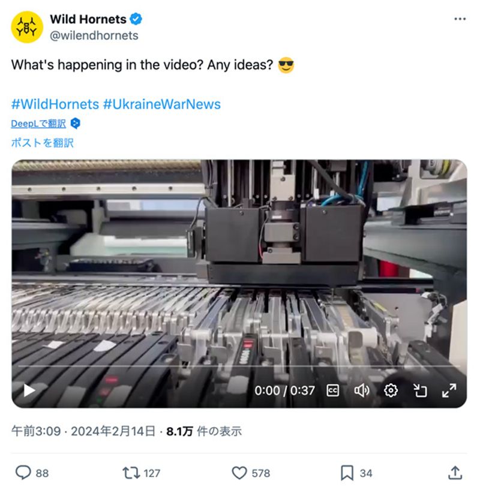Repost this post
Screen dimensions: 480x490
tap(130, 473)
